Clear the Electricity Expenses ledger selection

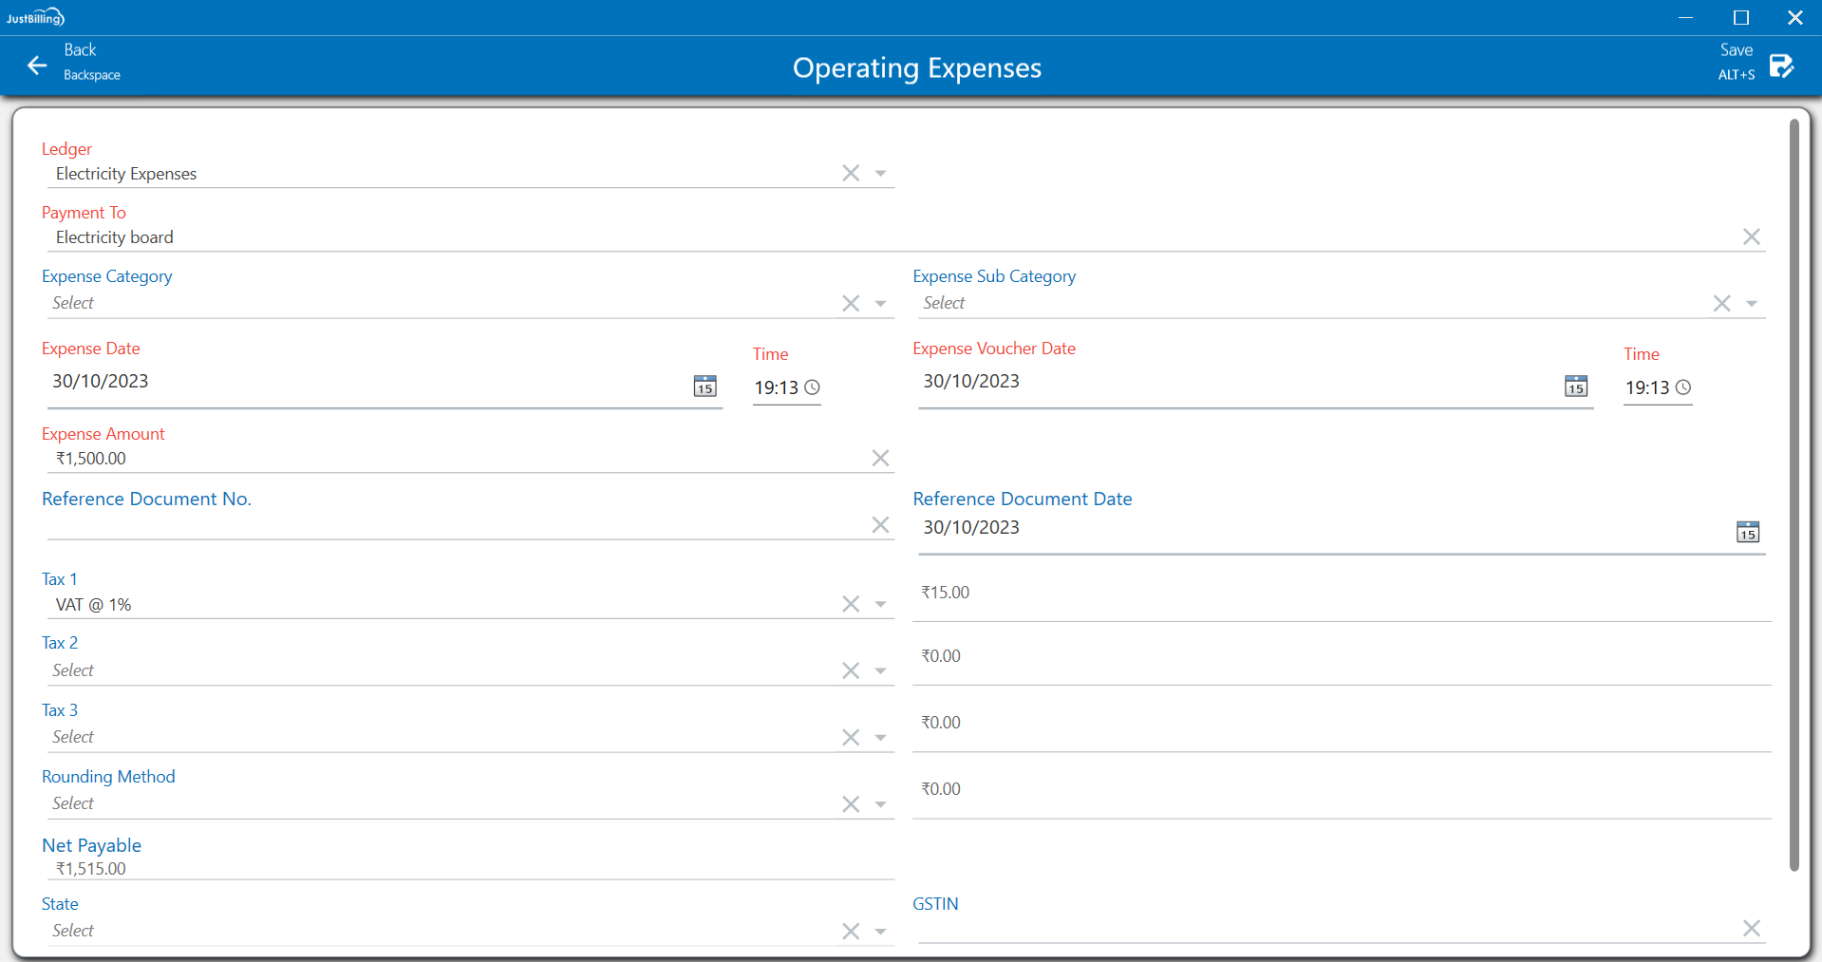pyautogui.click(x=851, y=173)
